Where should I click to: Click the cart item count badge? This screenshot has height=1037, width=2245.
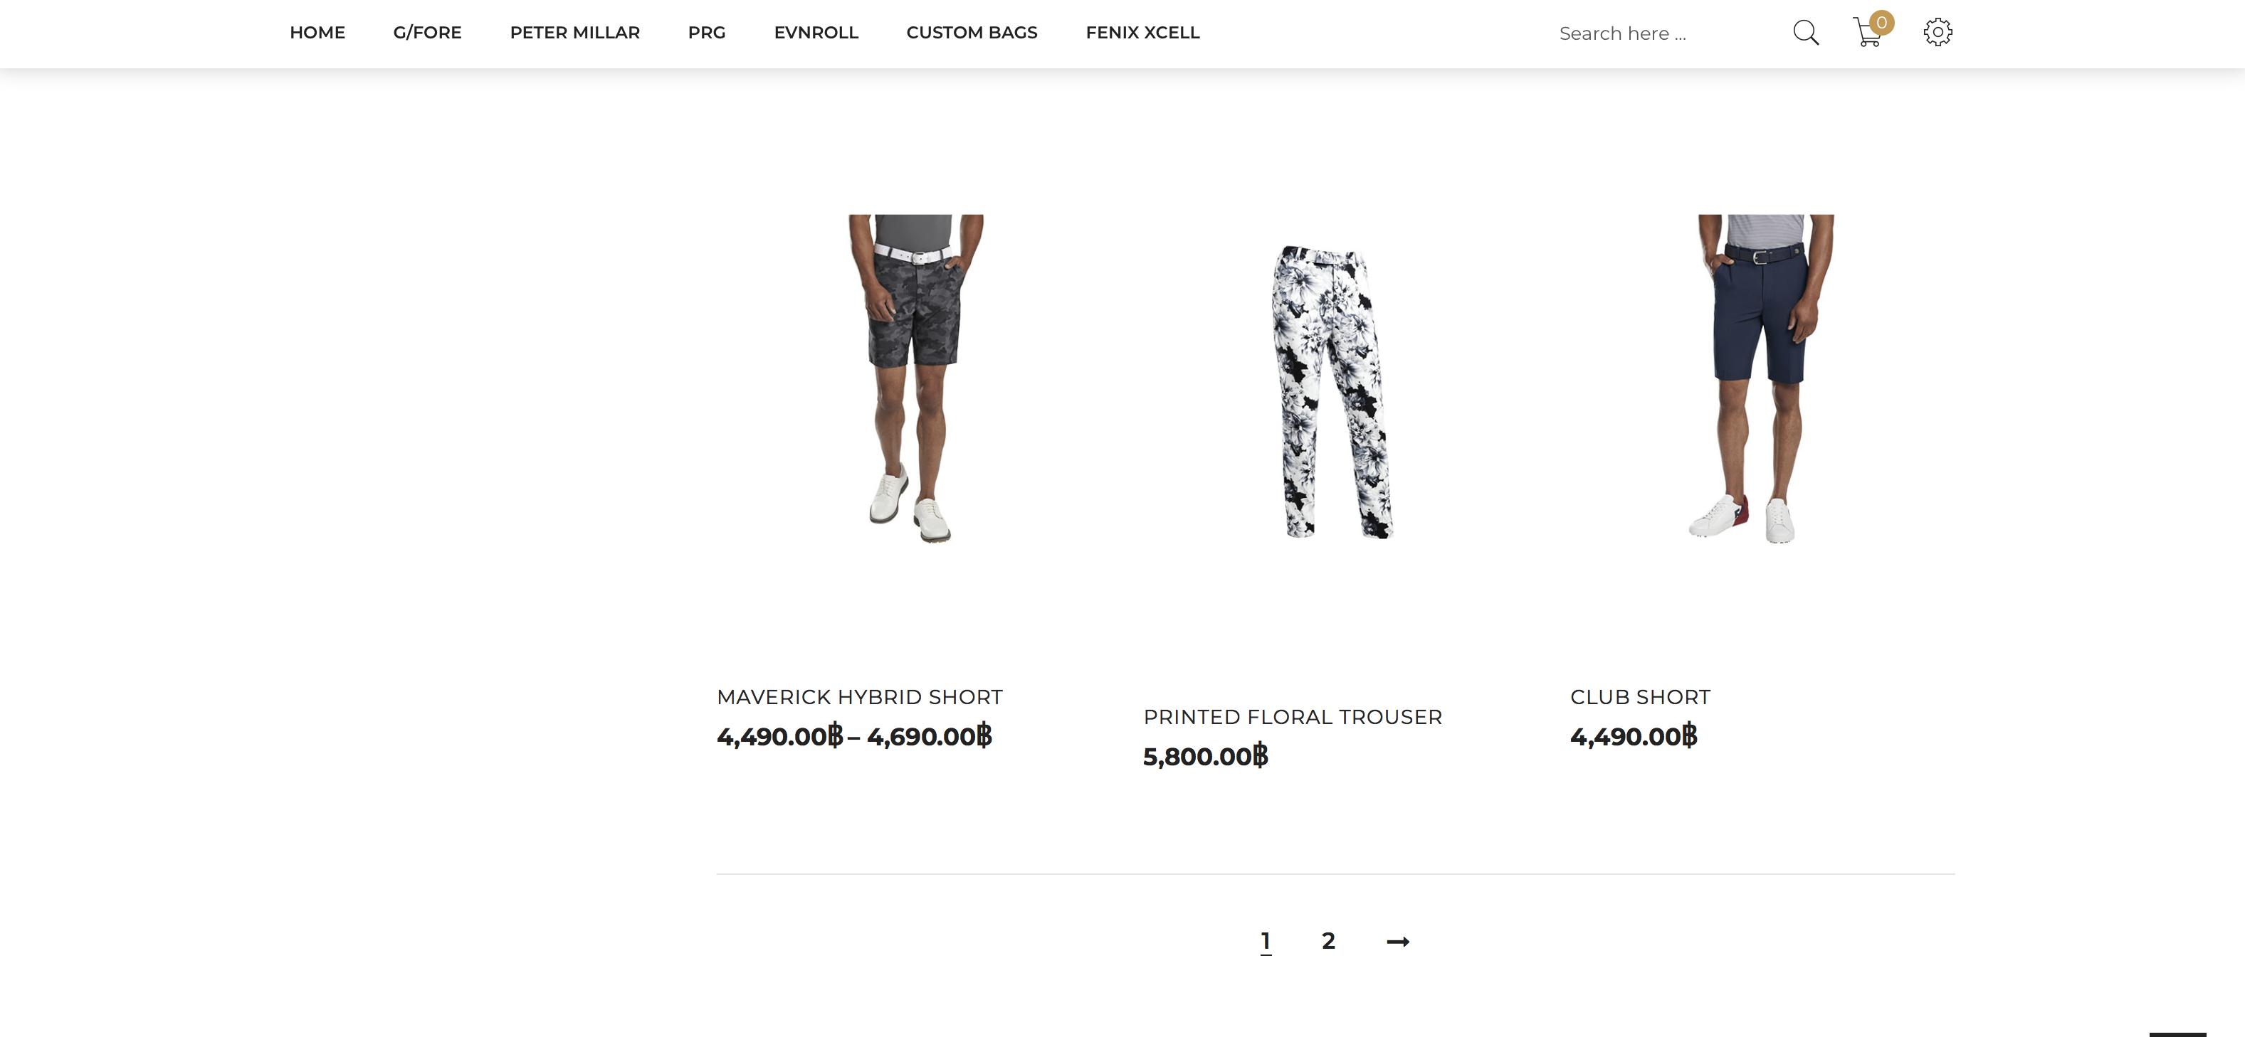pyautogui.click(x=1881, y=22)
